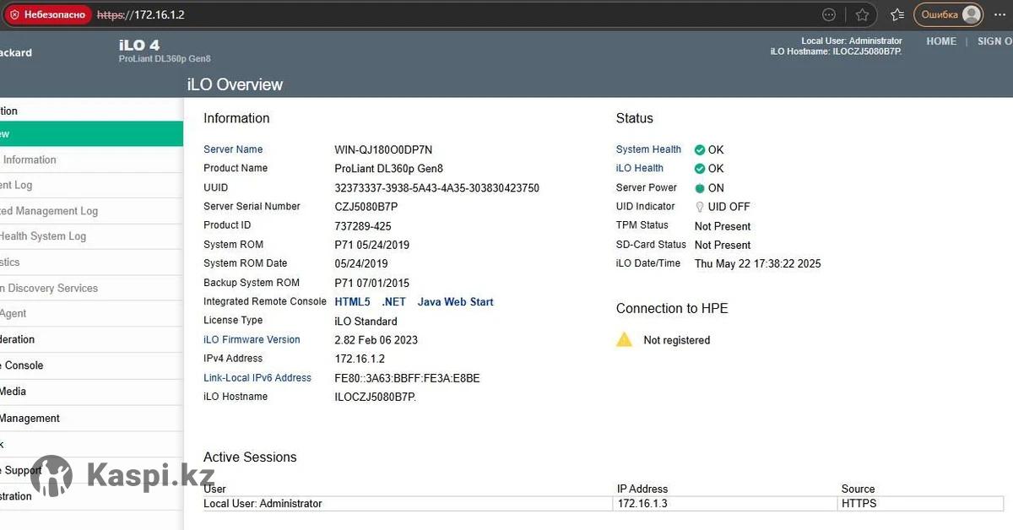
Task: Open the iLO Health link
Action: [640, 168]
